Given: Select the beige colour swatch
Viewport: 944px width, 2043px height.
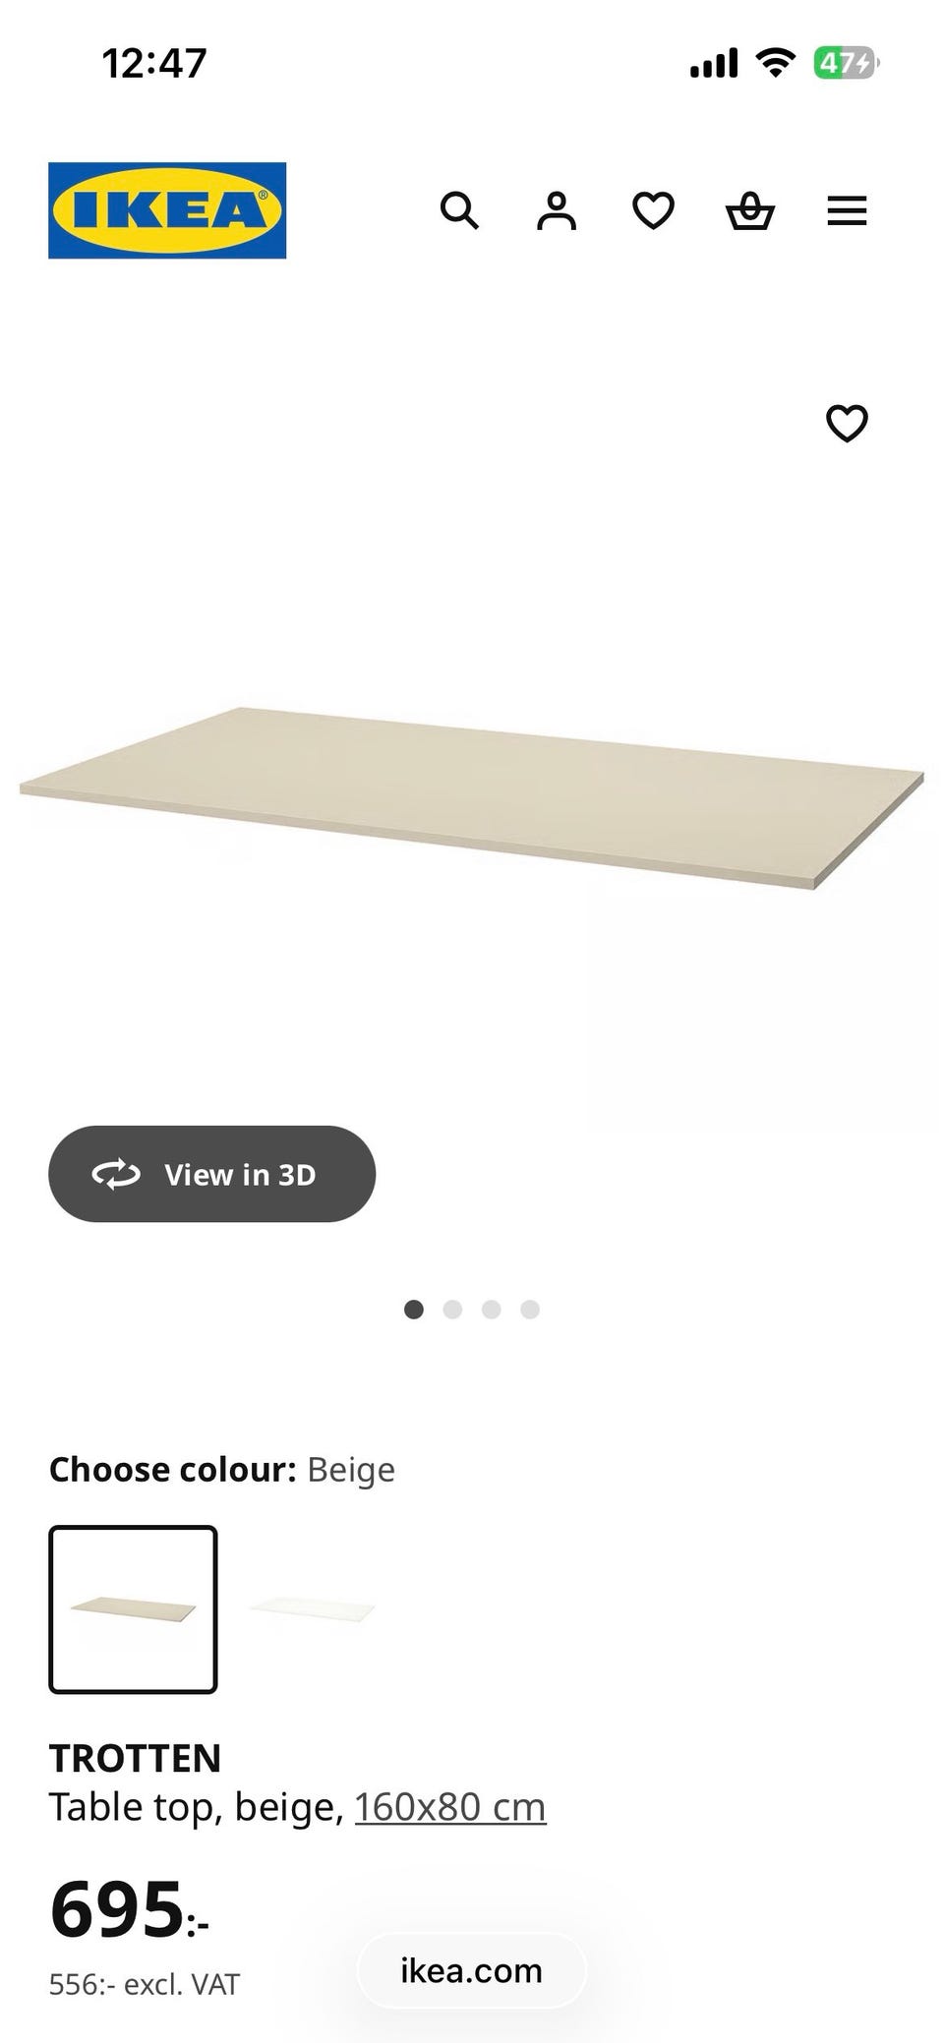Looking at the screenshot, I should (x=133, y=1609).
